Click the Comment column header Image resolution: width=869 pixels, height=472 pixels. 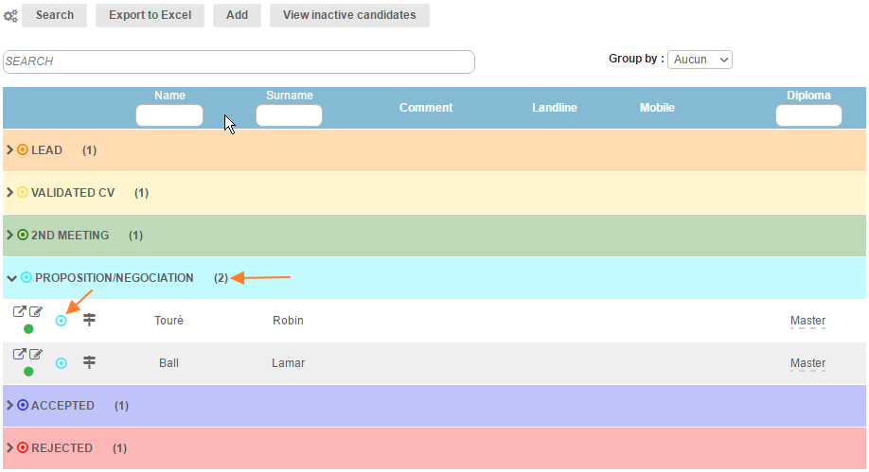pyautogui.click(x=426, y=108)
